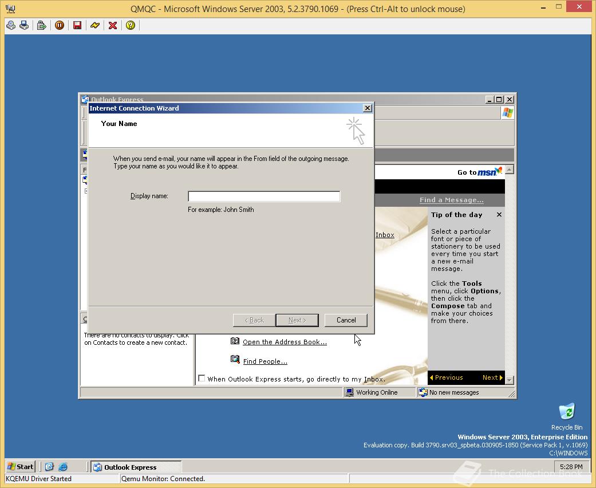Click the Address Book icon beside its link
This screenshot has height=488, width=596.
(x=235, y=341)
